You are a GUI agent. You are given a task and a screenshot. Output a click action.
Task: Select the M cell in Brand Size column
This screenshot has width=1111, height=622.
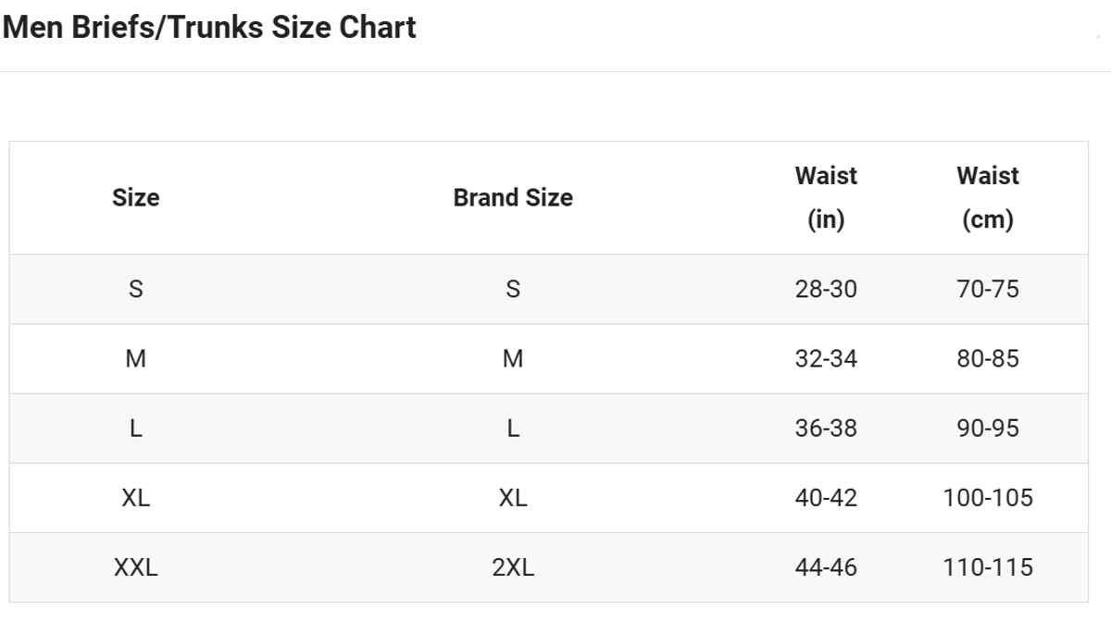pyautogui.click(x=513, y=358)
